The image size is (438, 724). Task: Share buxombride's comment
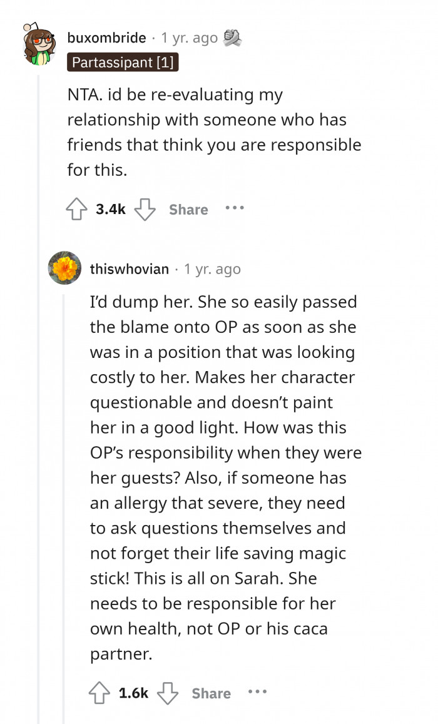click(x=188, y=209)
